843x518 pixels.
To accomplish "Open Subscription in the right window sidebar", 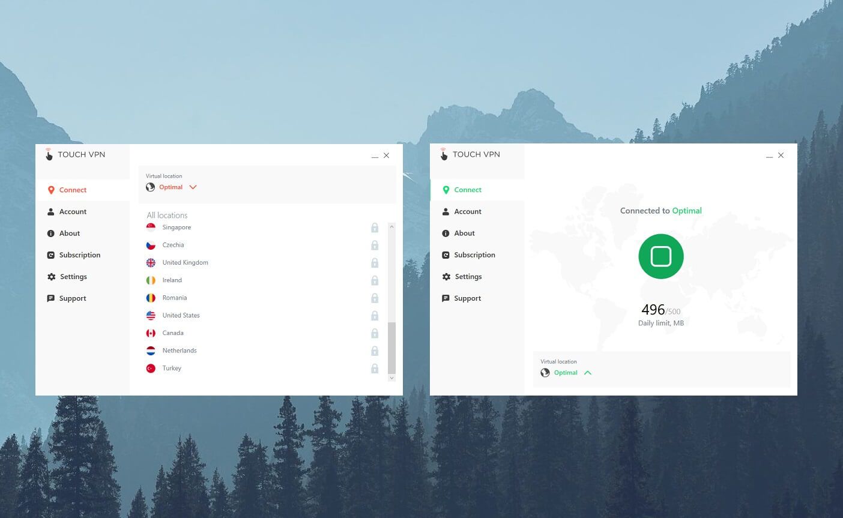I will pyautogui.click(x=477, y=254).
